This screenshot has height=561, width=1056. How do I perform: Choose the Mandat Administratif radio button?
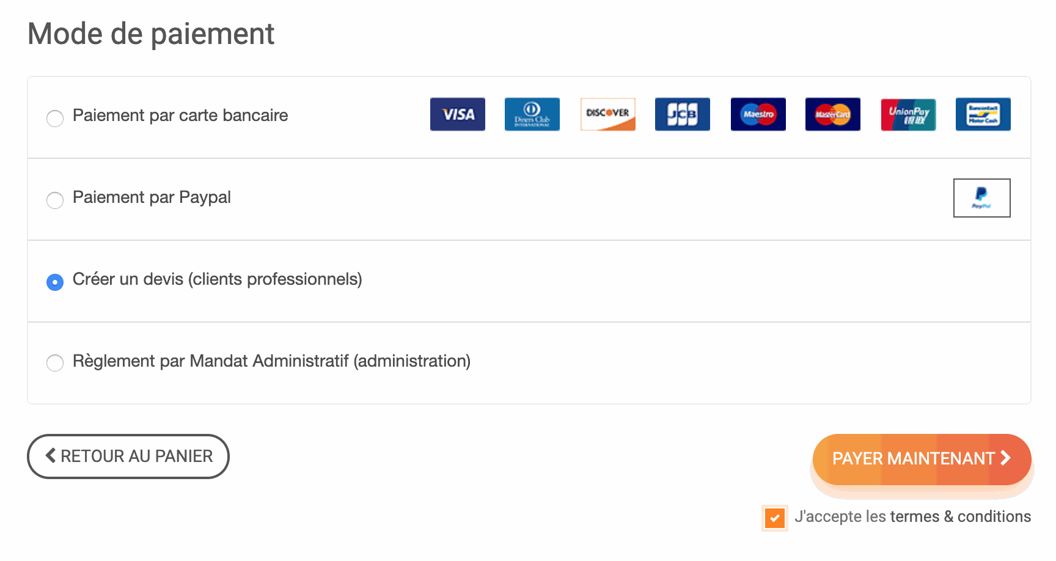pyautogui.click(x=55, y=362)
